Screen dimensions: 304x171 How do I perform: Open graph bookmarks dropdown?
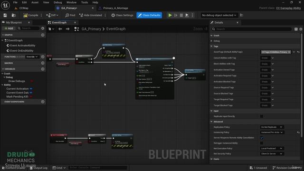[x=51, y=29]
